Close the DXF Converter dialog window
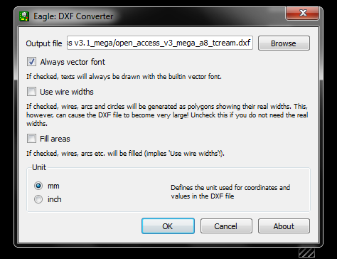The image size is (337, 259). [303, 13]
